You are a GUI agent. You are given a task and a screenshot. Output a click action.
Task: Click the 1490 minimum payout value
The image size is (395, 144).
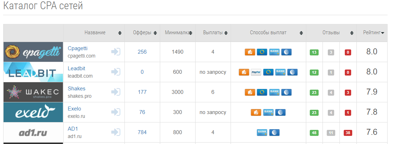(x=178, y=52)
